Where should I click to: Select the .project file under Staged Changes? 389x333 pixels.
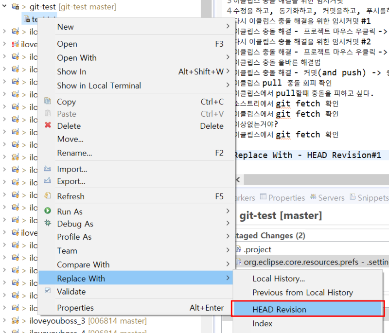pos(256,249)
